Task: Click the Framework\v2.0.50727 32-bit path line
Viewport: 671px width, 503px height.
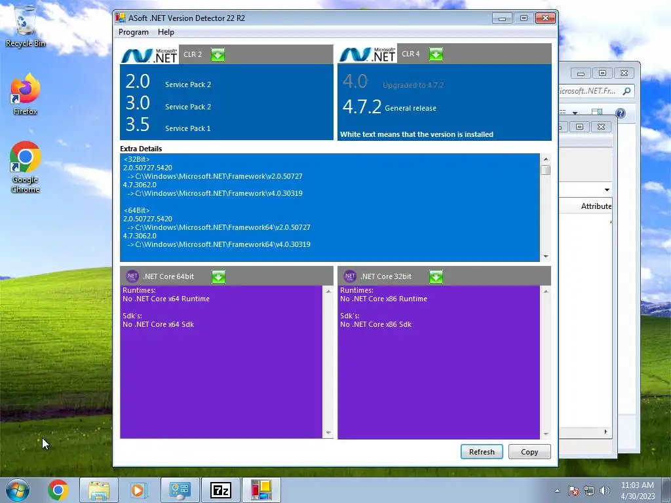Action: pyautogui.click(x=215, y=176)
